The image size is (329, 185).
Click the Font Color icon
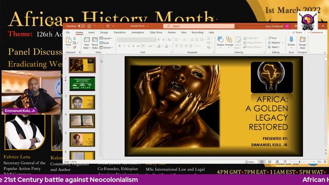point(167,46)
